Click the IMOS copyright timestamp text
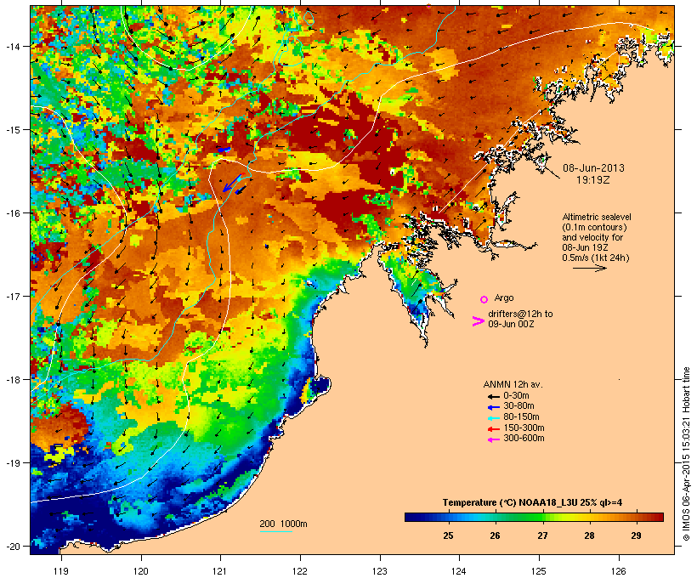The image size is (697, 578). [686, 454]
